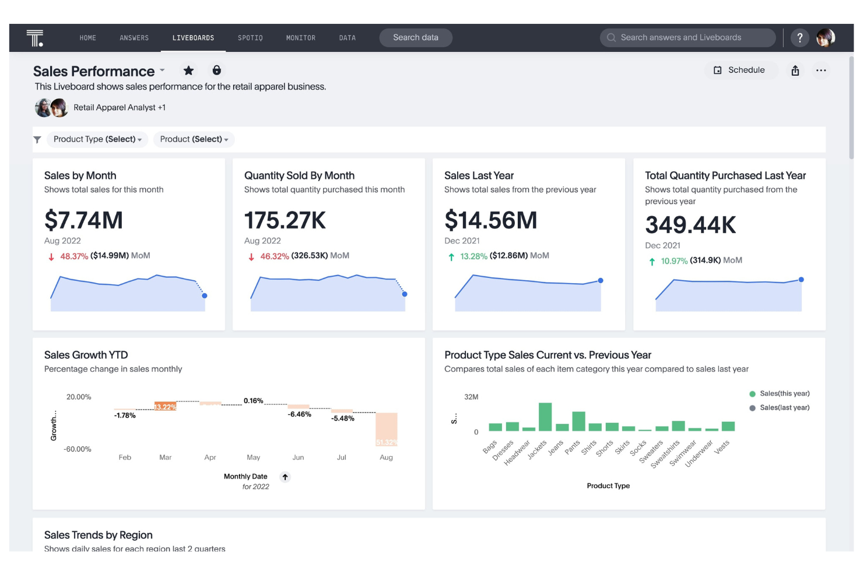Viewport: 863px width, 575px height.
Task: Click the magnifier icon in the search bar
Action: tap(611, 37)
